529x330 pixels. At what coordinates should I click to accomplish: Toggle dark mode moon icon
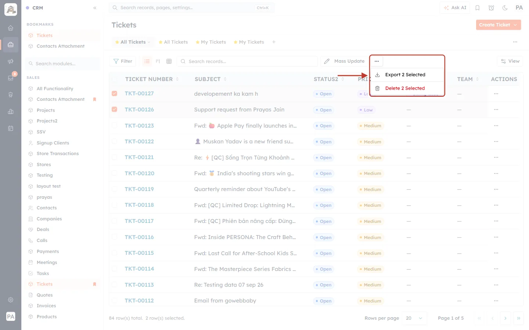point(505,8)
